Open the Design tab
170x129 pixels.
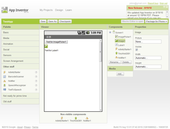point(59,10)
